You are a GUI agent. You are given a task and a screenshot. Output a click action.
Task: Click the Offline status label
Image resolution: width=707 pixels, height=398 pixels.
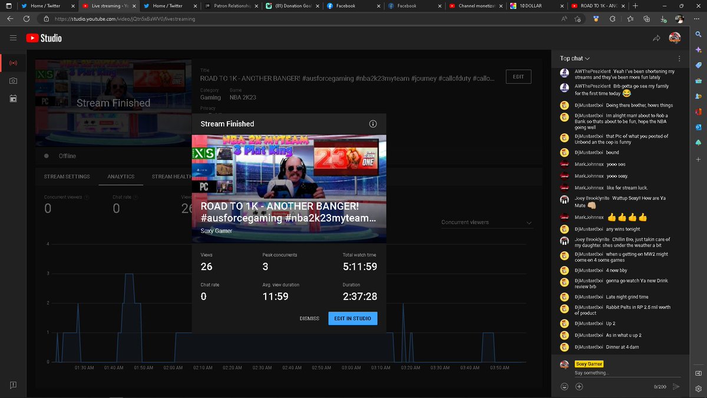(x=67, y=156)
